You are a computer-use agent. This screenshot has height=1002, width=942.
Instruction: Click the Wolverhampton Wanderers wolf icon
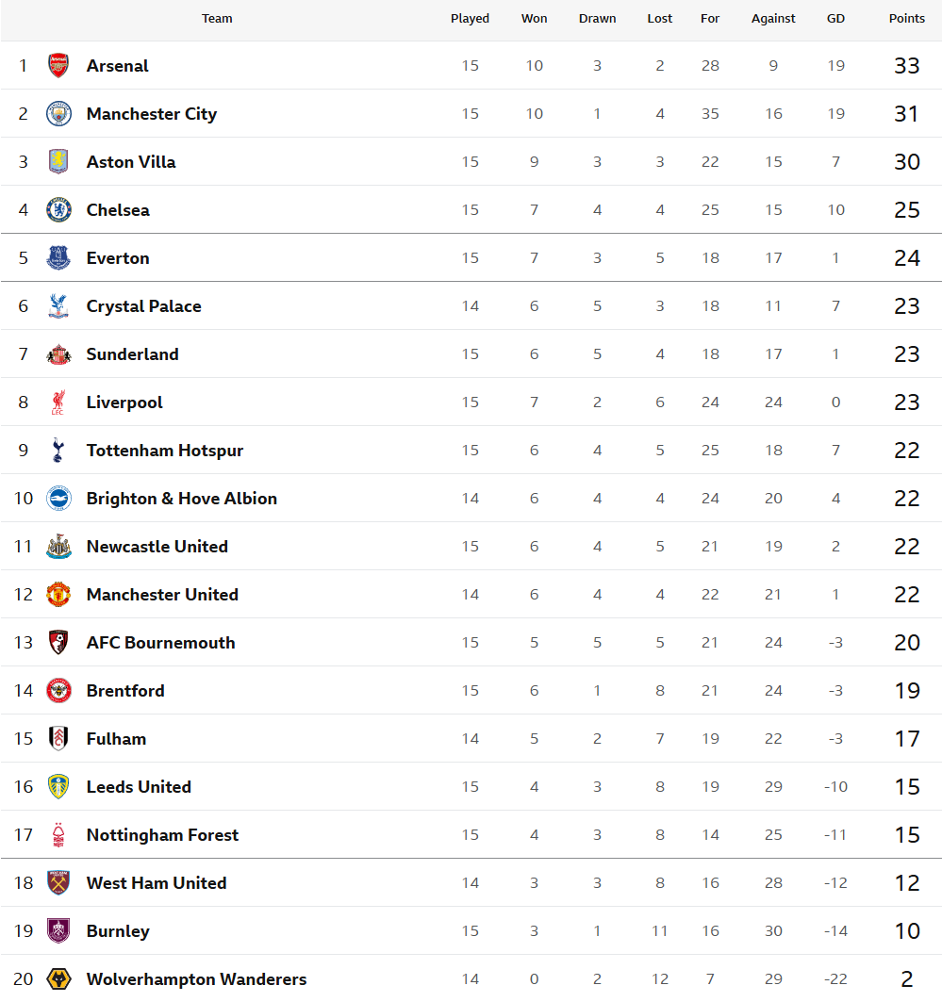tap(58, 979)
